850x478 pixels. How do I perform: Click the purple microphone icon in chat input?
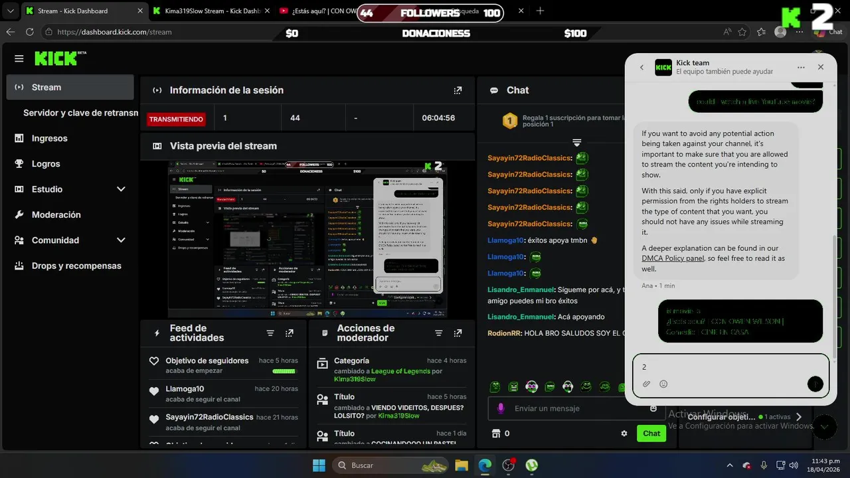(500, 408)
